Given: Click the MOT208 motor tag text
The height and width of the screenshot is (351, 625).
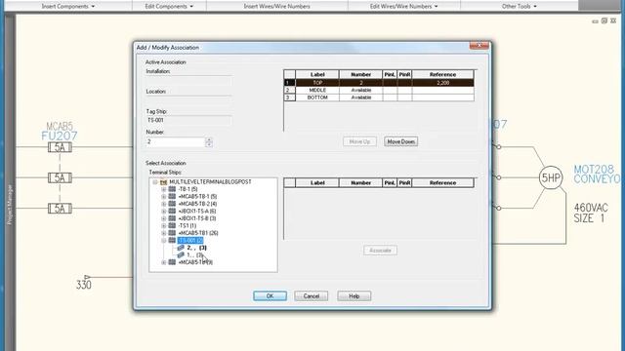Looking at the screenshot, I should 594,170.
